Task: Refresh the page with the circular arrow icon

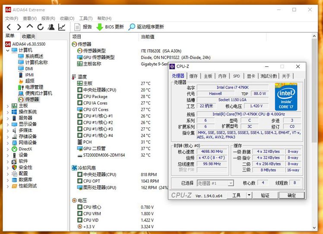Action: 41,27
